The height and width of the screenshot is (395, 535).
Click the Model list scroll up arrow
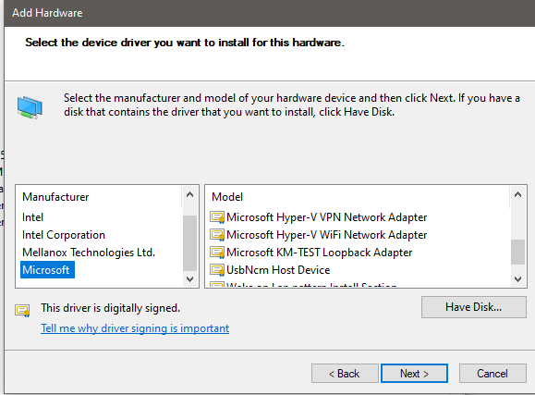click(x=517, y=195)
